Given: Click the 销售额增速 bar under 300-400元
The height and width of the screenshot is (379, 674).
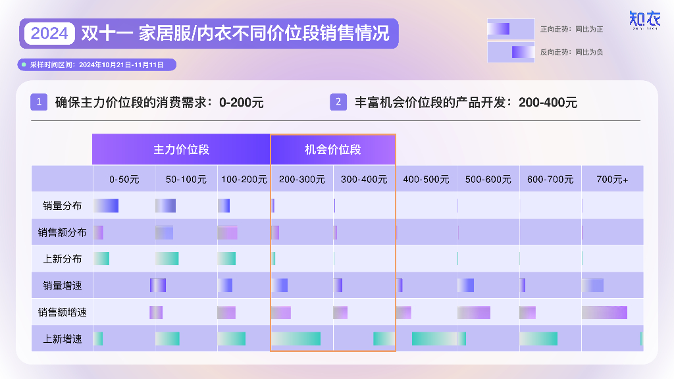Looking at the screenshot, I should point(340,313).
